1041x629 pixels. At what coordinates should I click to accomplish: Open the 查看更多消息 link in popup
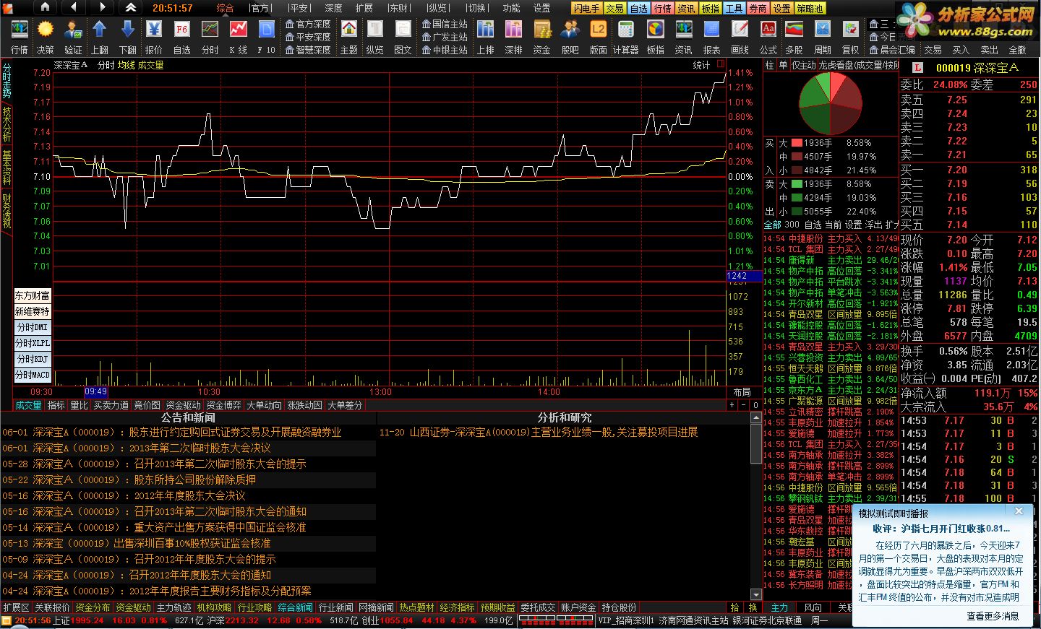point(993,616)
